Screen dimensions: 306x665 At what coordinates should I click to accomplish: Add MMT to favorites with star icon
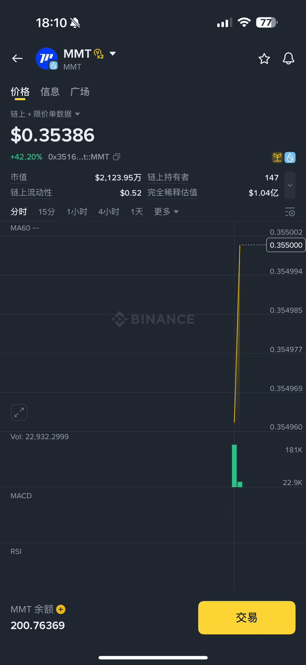(264, 58)
